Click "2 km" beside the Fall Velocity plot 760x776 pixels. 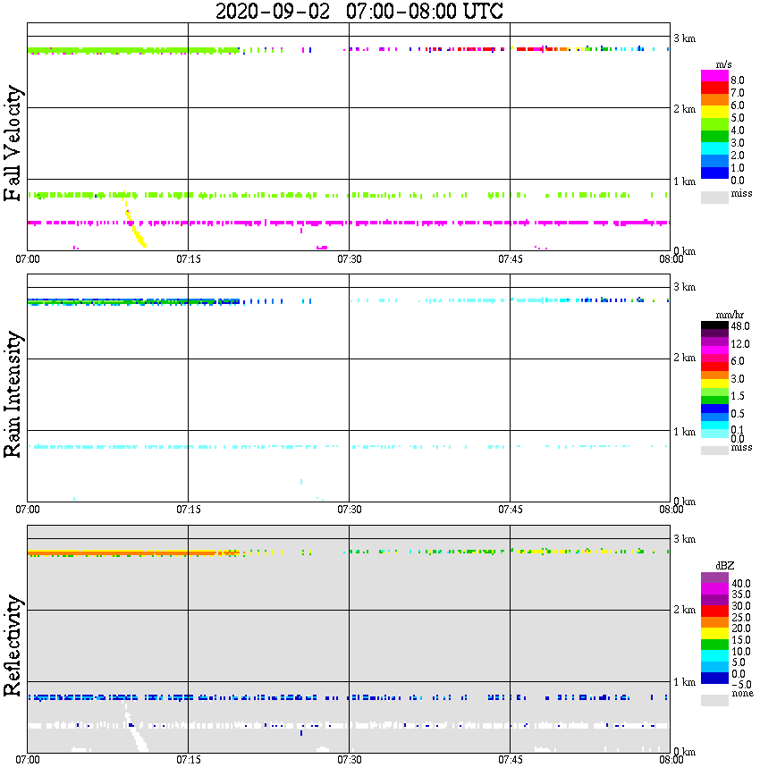click(685, 109)
